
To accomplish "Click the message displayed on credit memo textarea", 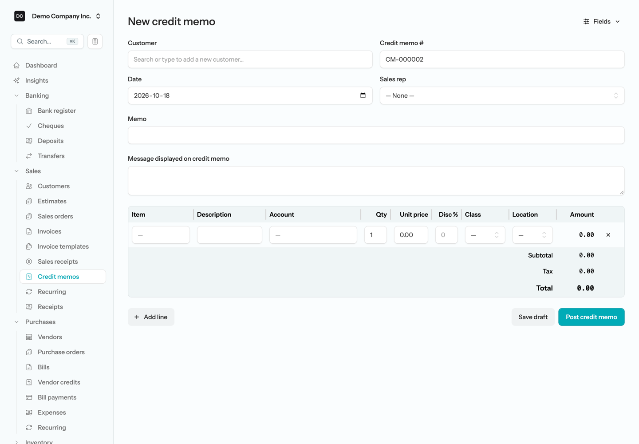I will coord(376,181).
